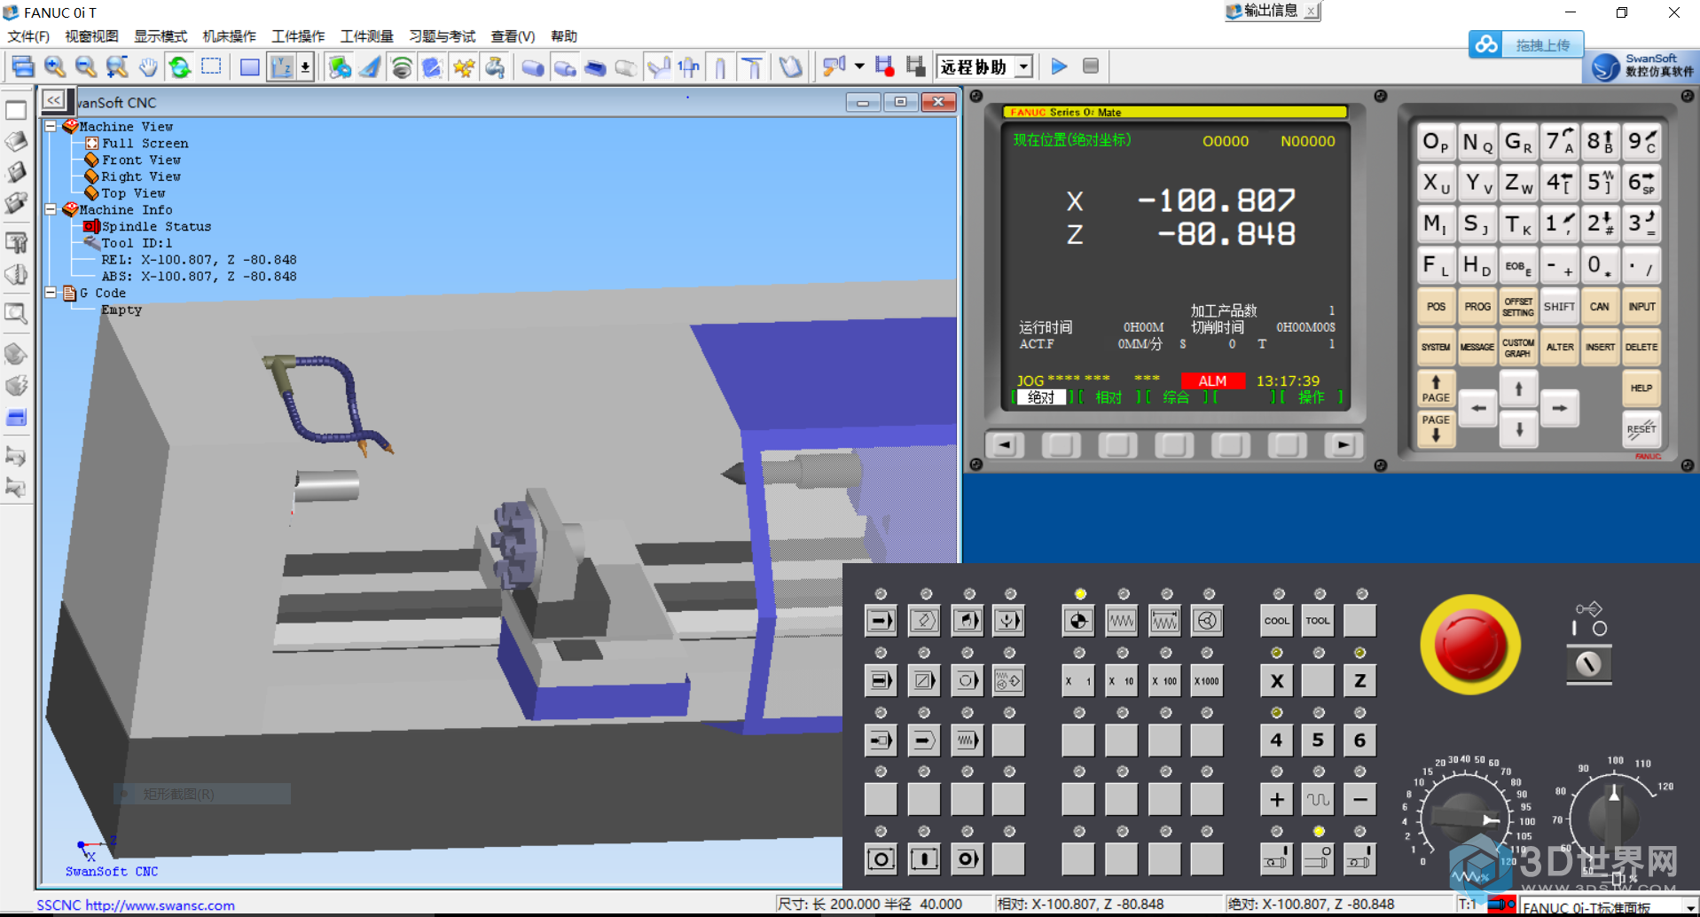1700x917 pixels.
Task: Click the right soft-key arrow below the screen
Action: 1344,445
